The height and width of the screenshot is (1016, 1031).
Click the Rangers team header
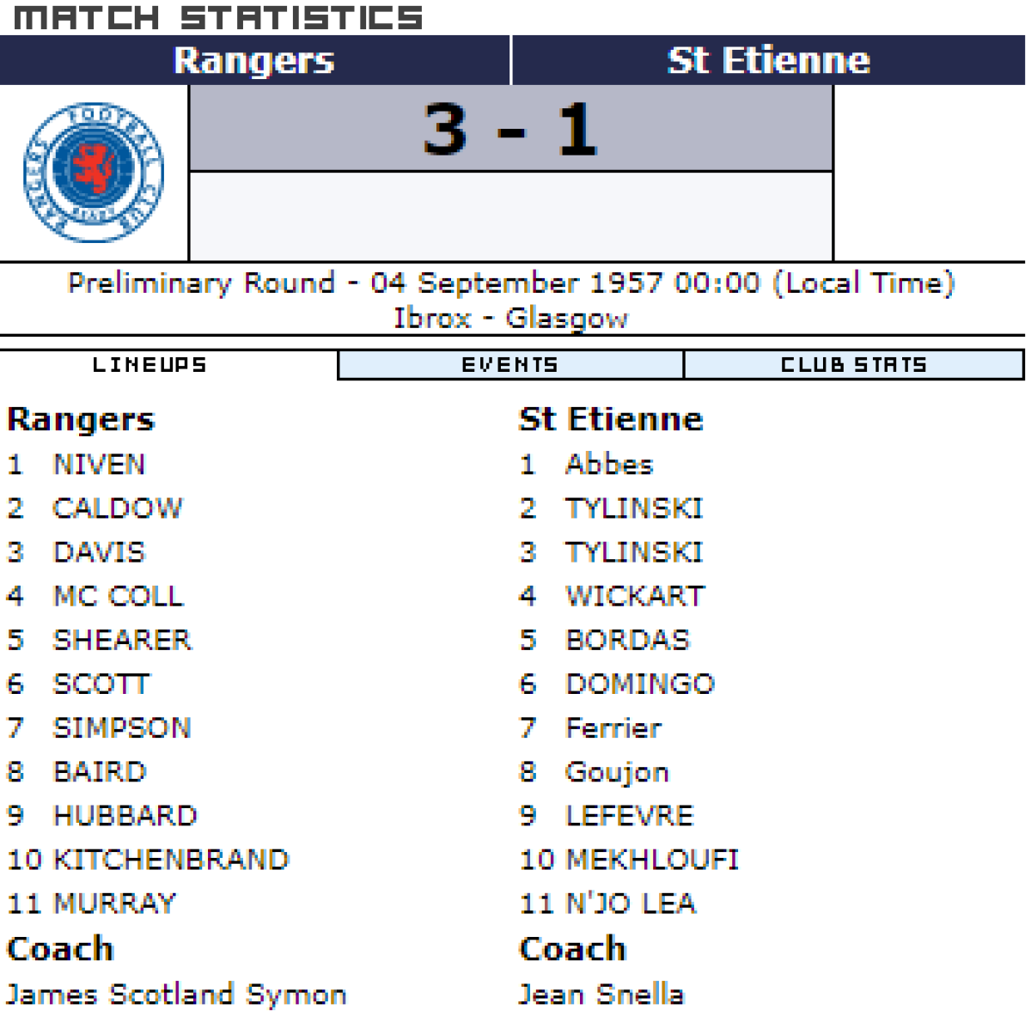coord(254,60)
